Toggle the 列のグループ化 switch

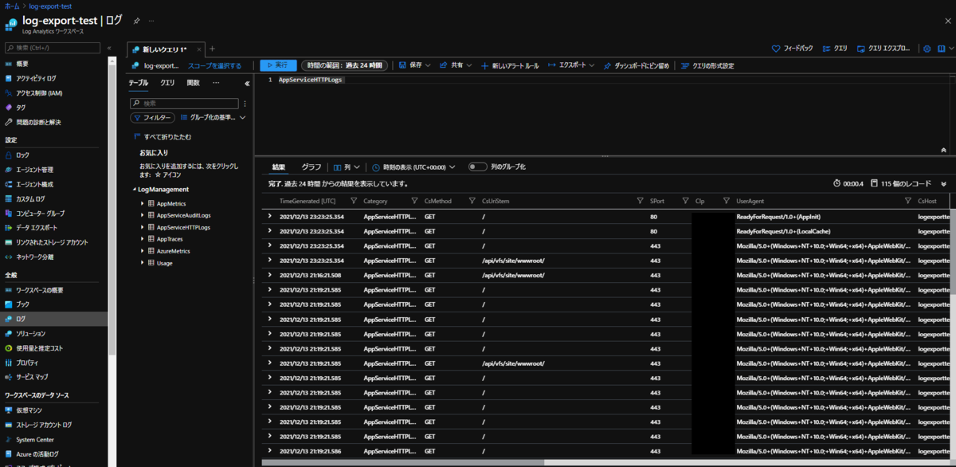coord(477,167)
